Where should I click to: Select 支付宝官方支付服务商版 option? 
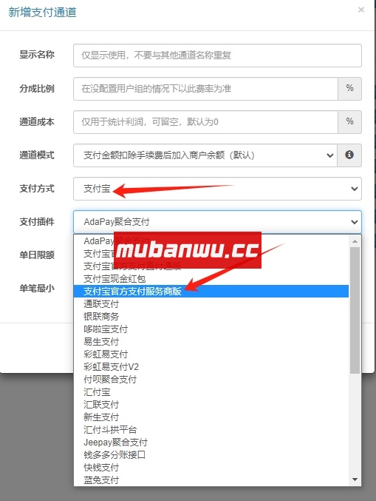211,291
